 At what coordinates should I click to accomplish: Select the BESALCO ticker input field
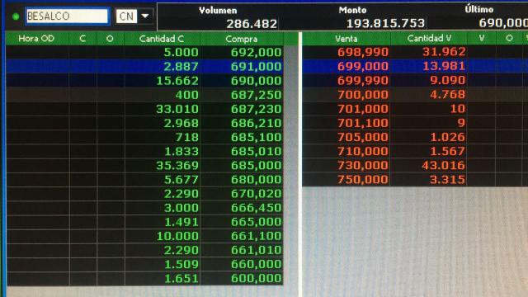point(68,16)
